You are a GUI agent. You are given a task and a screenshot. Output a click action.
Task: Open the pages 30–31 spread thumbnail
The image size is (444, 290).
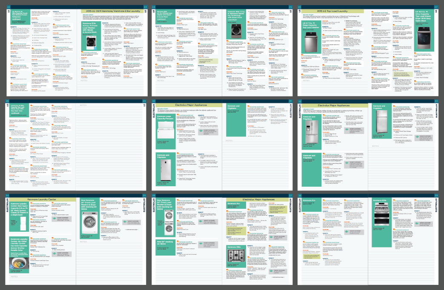[222, 145]
